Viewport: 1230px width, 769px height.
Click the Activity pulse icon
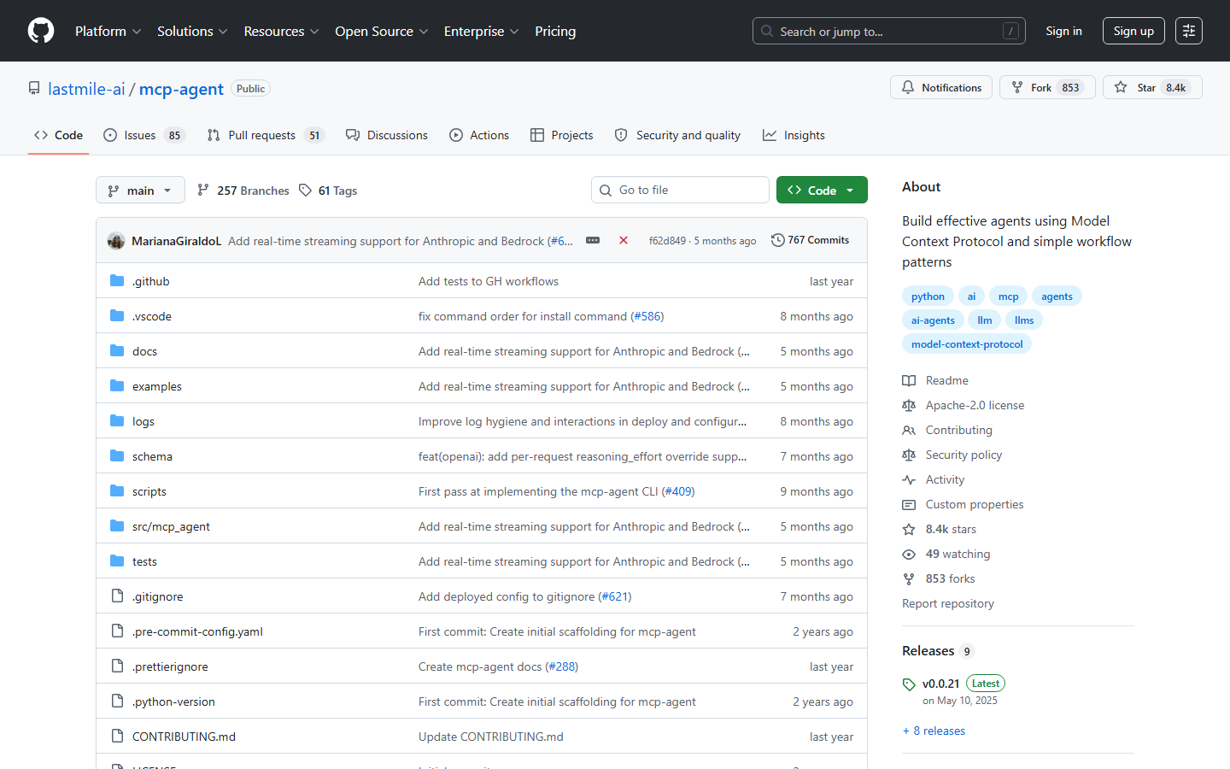(909, 480)
